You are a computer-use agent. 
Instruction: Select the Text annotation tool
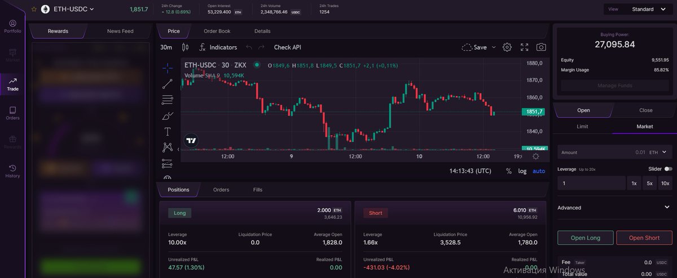coord(168,132)
